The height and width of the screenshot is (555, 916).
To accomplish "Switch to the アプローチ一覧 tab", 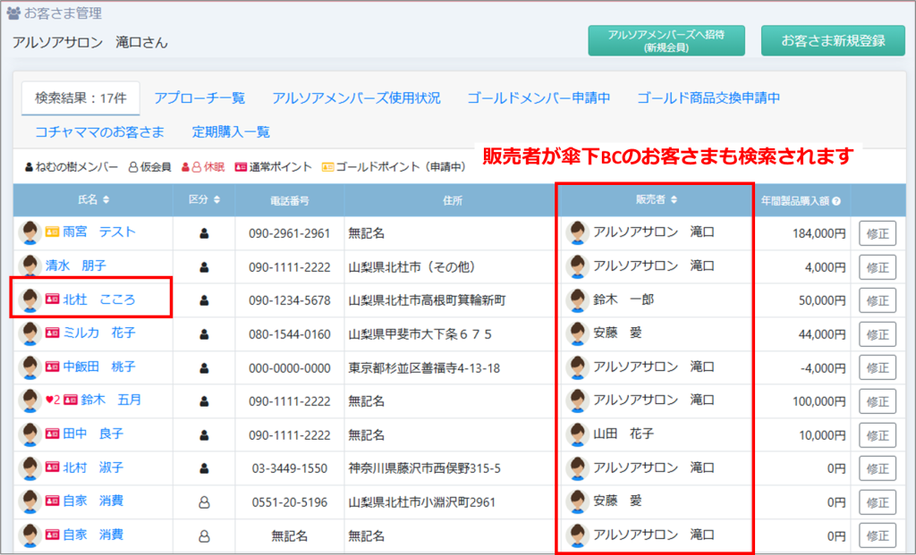I will 199,98.
